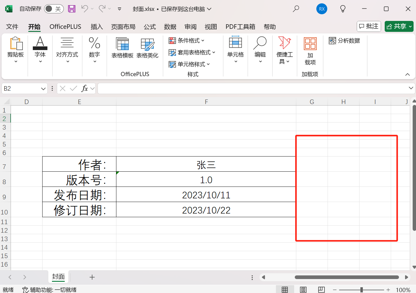Click the 批注 comments button
The height and width of the screenshot is (293, 416).
click(x=369, y=26)
